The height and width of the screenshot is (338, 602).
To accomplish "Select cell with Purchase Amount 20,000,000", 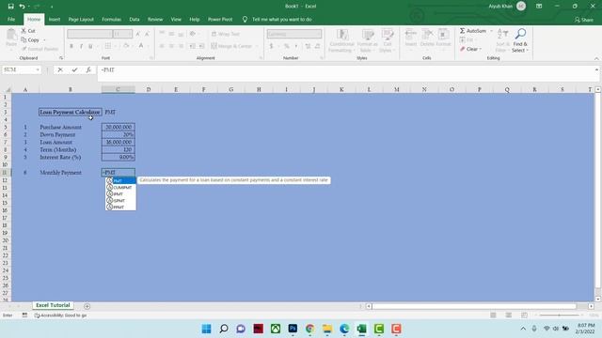I will pos(119,127).
